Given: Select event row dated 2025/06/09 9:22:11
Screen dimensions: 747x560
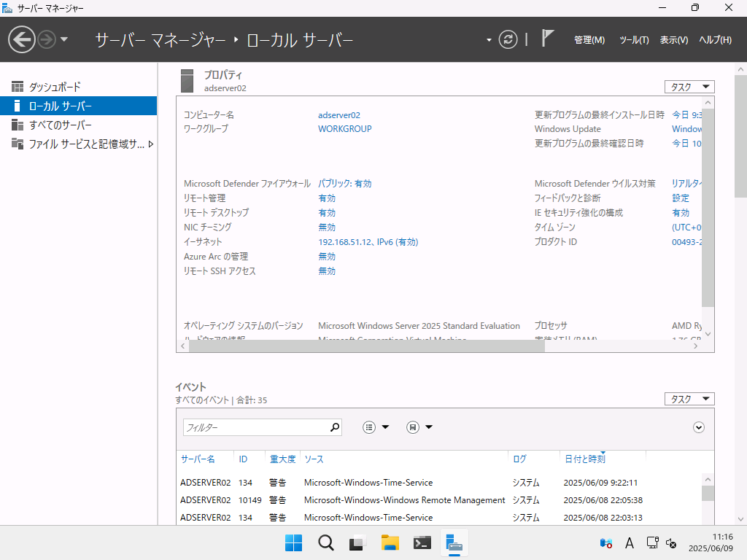Looking at the screenshot, I should [x=438, y=483].
